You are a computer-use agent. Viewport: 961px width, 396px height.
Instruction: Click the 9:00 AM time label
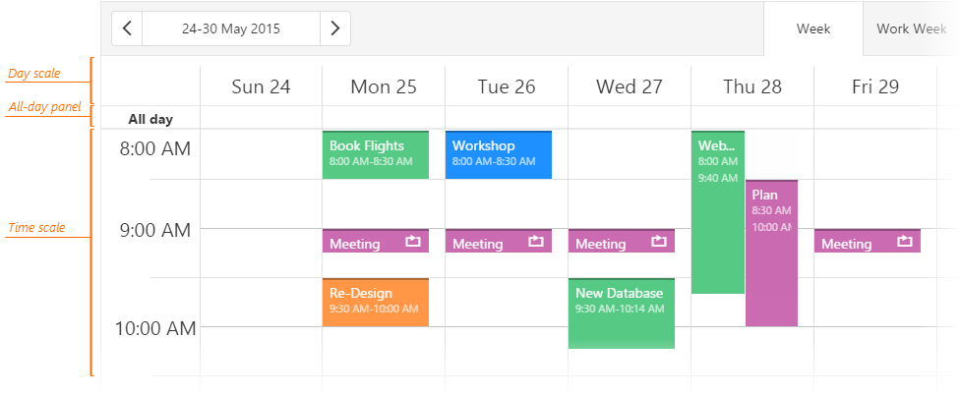(154, 230)
